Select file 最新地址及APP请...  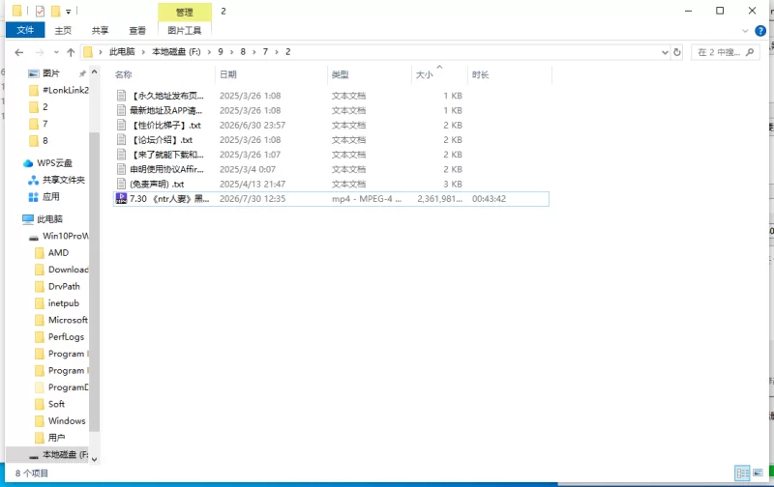(165, 110)
